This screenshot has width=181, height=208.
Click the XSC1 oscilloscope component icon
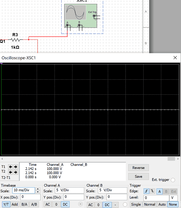(x=80, y=15)
